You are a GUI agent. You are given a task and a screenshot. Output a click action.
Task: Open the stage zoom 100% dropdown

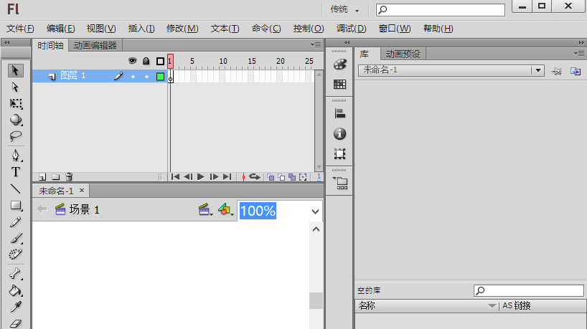click(x=315, y=211)
